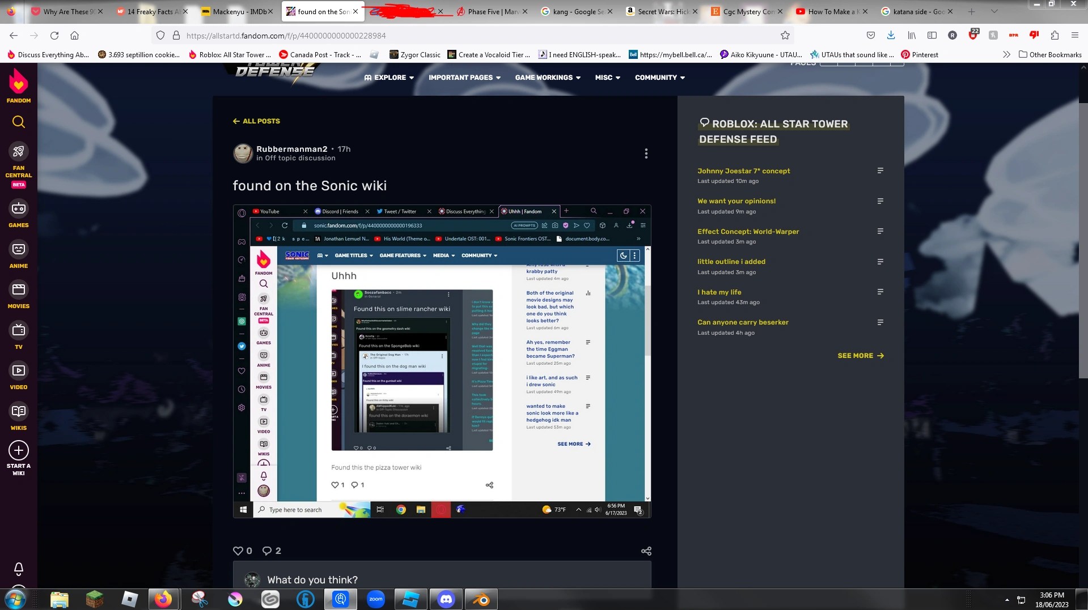This screenshot has height=610, width=1088.
Task: Switch to the Mackenyu - IMDb tab
Action: [238, 11]
